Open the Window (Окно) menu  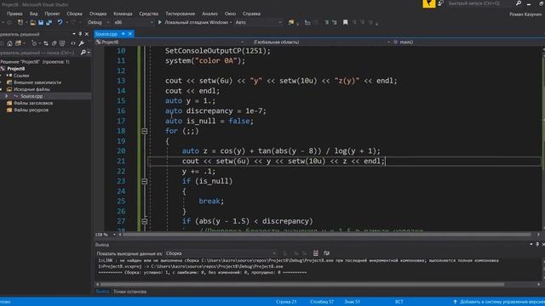pyautogui.click(x=230, y=14)
